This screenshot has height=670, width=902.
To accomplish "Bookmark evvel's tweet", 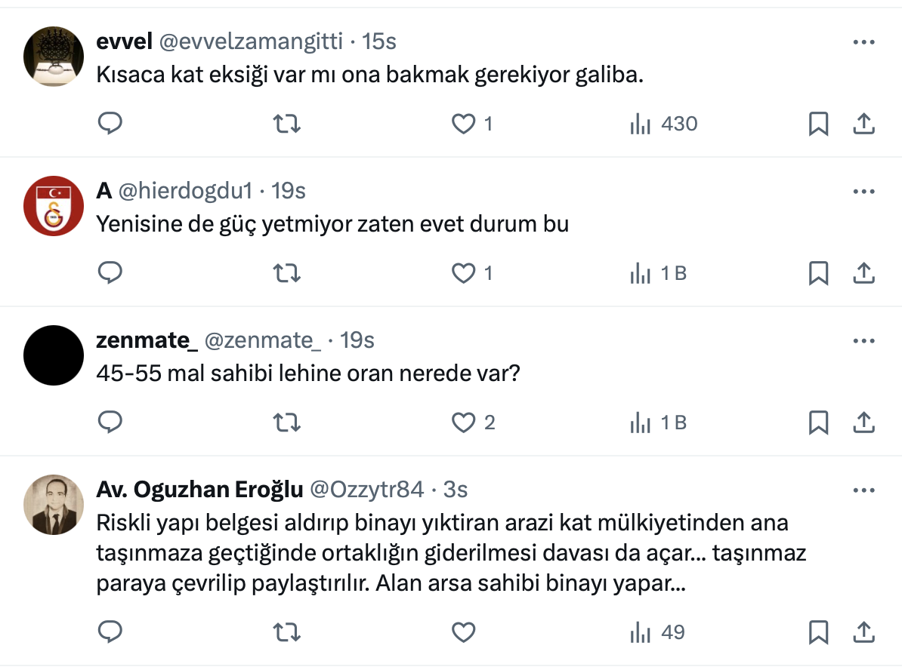I will click(818, 124).
